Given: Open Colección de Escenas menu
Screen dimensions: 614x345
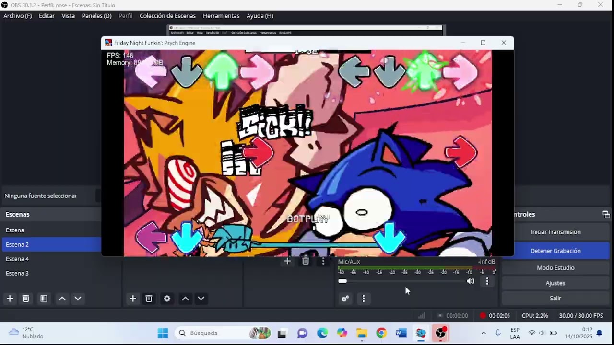Looking at the screenshot, I should (167, 16).
